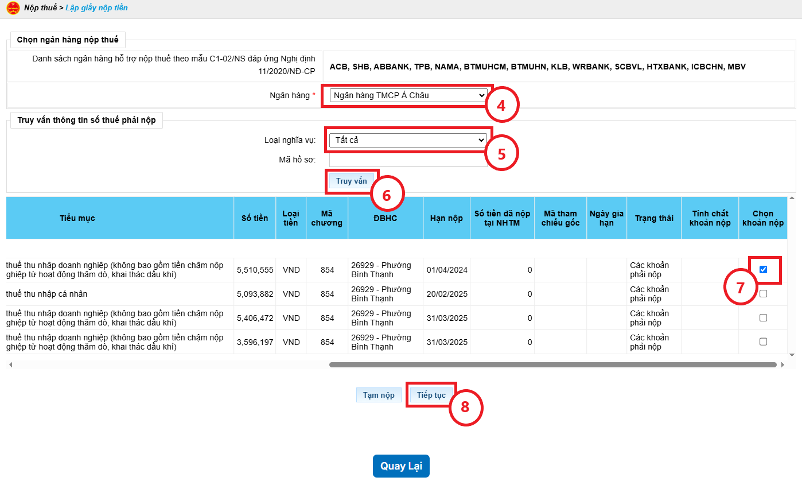Tick the checkbox for the 5,406,472 amount row
This screenshot has width=802, height=481.
coord(763,318)
